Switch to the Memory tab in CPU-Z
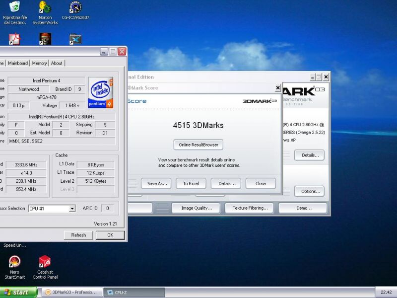Viewport: 397px width, 298px height. [x=39, y=63]
